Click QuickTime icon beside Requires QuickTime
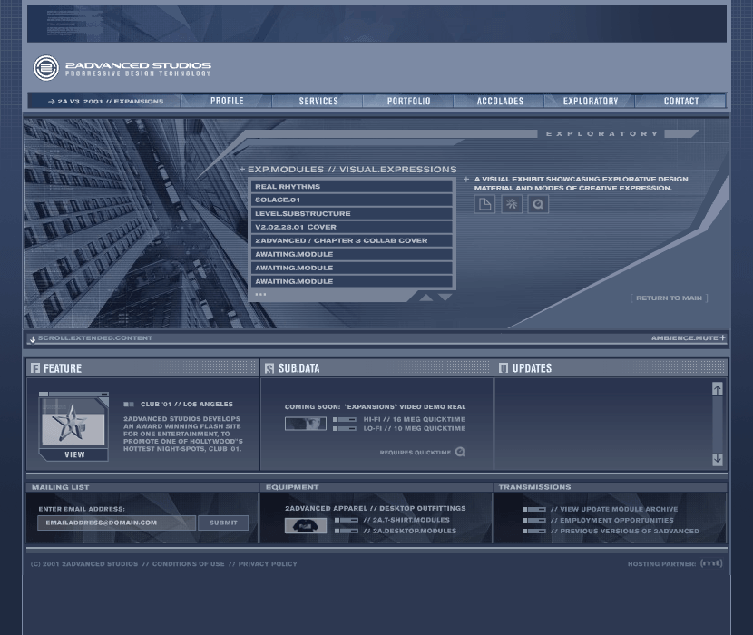Image resolution: width=753 pixels, height=635 pixels. [x=460, y=452]
